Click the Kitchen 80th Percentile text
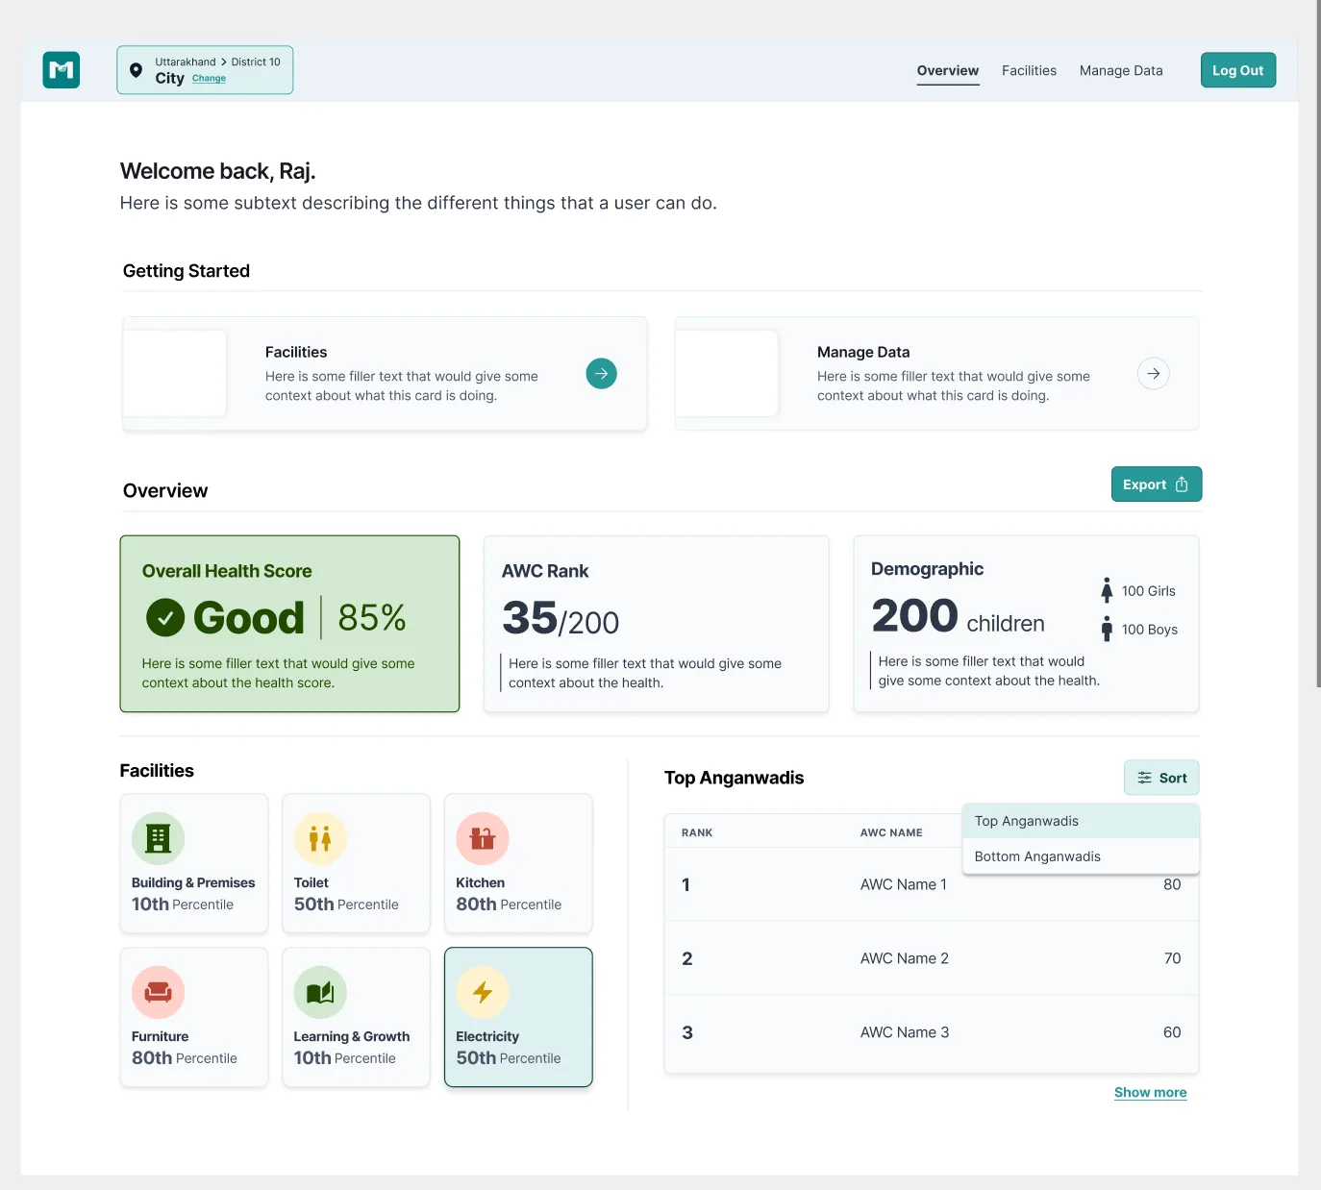The image size is (1321, 1190). (x=509, y=905)
